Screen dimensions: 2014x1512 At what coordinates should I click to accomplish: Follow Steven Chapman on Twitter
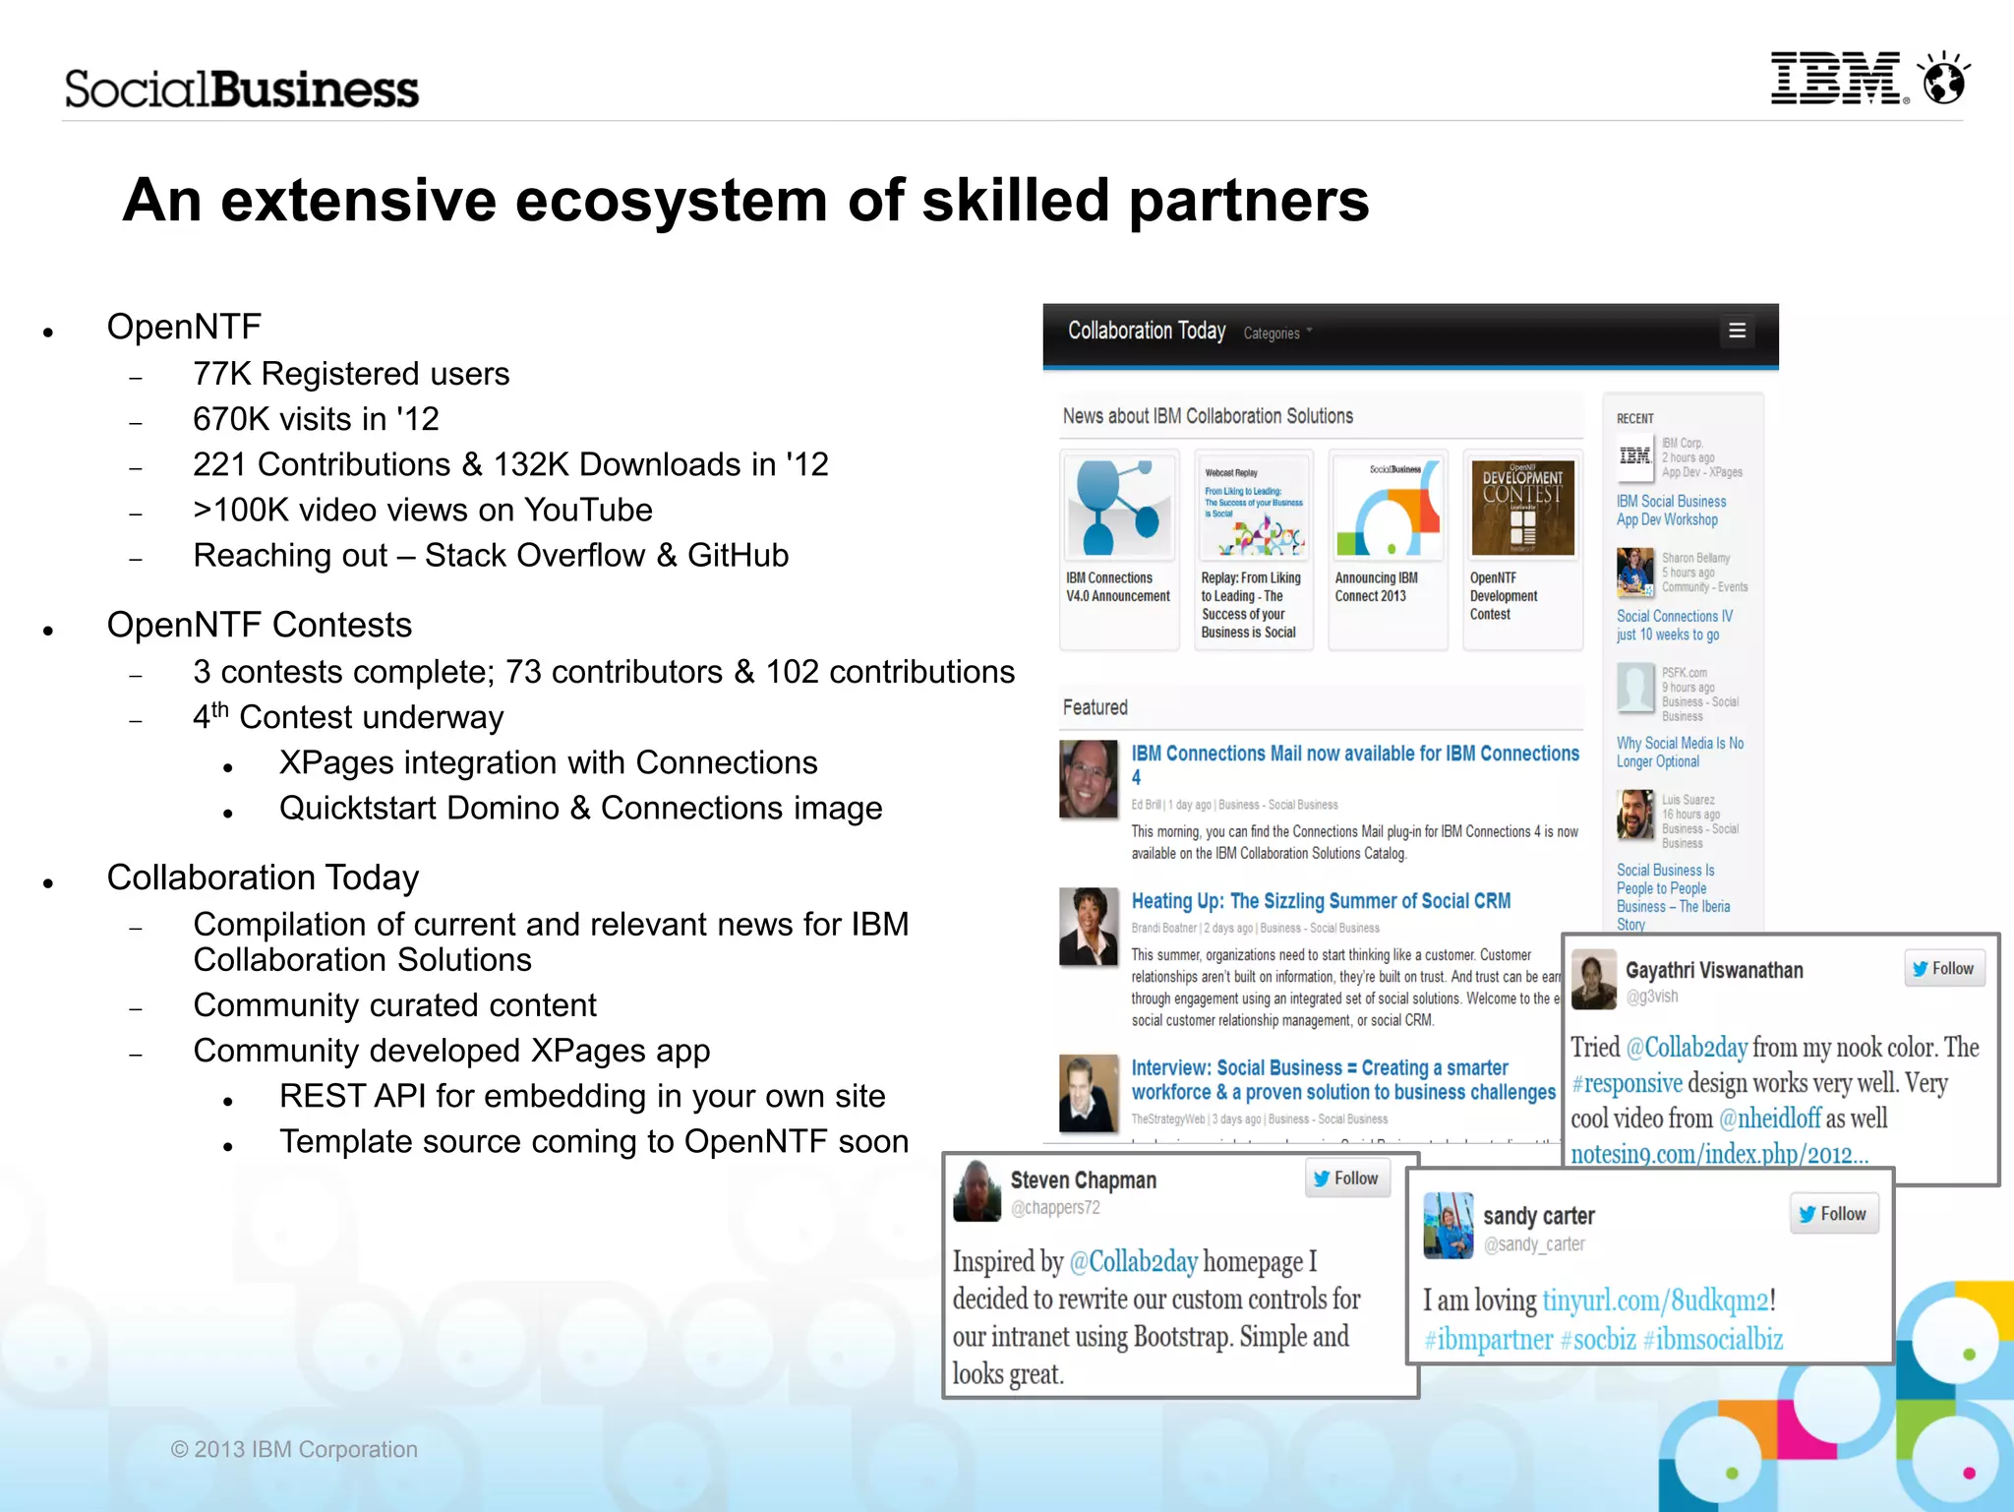click(1347, 1179)
